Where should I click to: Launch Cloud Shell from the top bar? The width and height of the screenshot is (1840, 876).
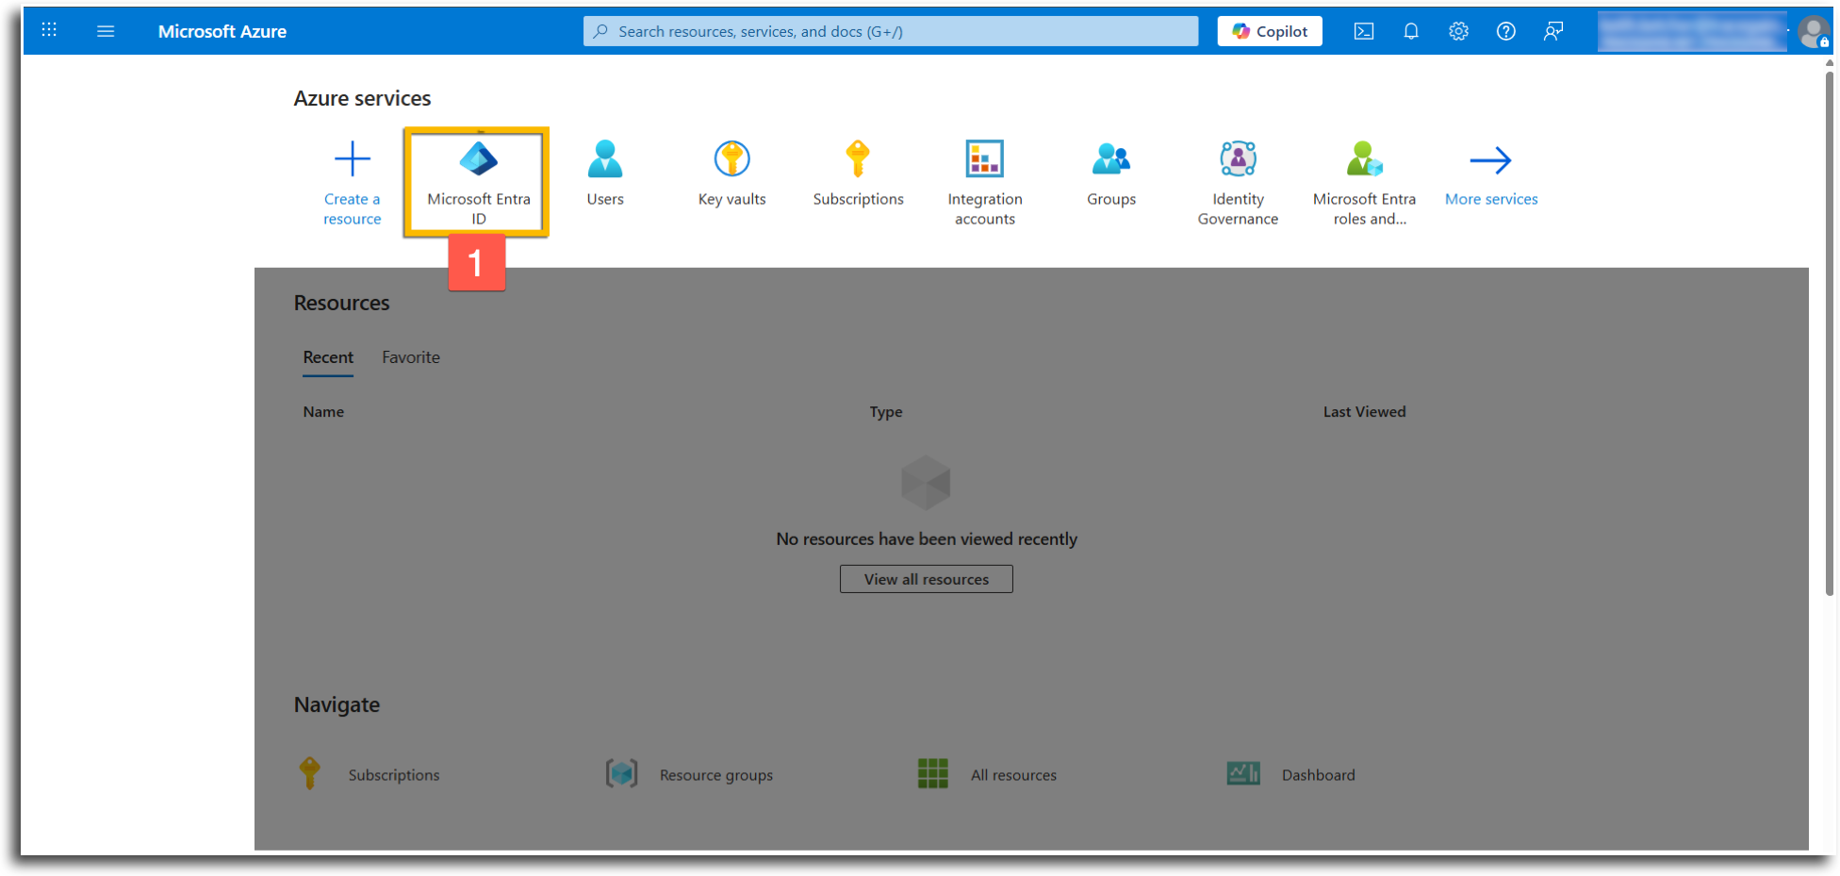[1363, 31]
